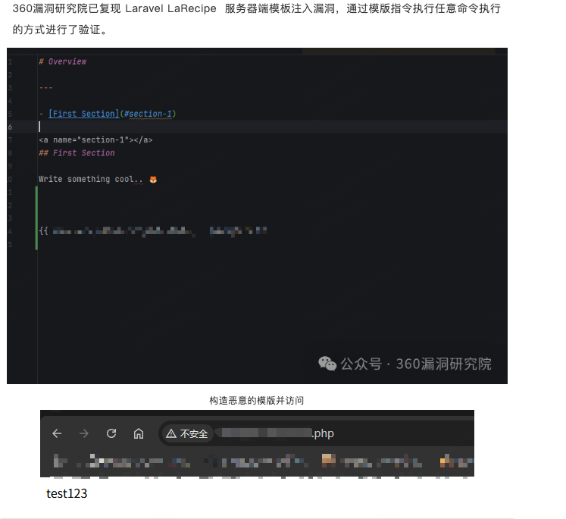
Task: Click the 不安全 security warning badge
Action: (x=187, y=433)
